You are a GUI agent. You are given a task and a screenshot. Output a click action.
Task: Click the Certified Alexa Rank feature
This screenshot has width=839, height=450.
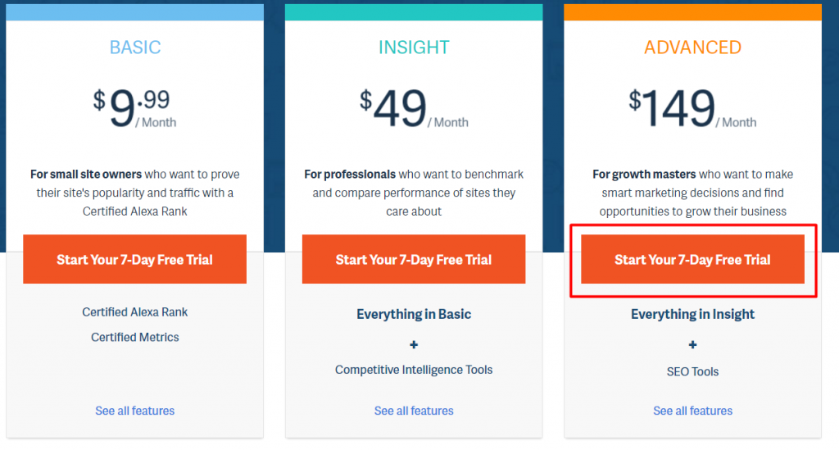pos(134,312)
